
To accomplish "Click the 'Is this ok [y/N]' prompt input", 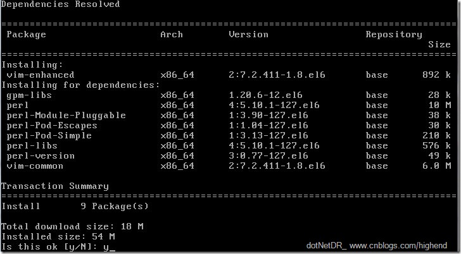I will pos(109,247).
